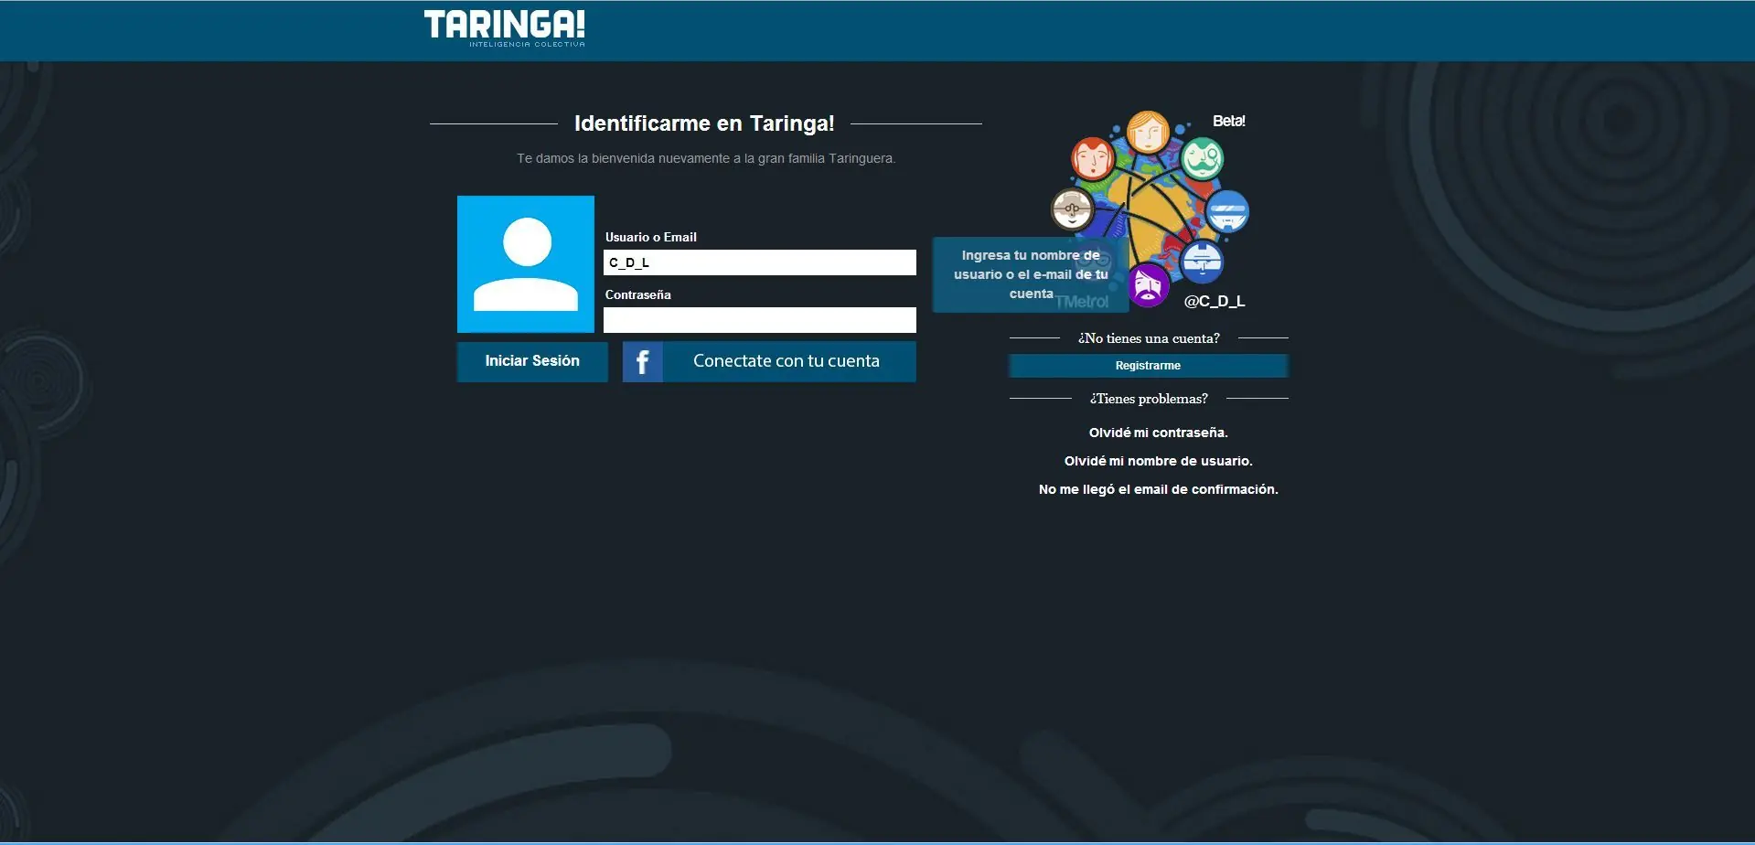Viewport: 1755px width, 845px height.
Task: Click the purple bearded face avatar icon
Action: tap(1148, 285)
